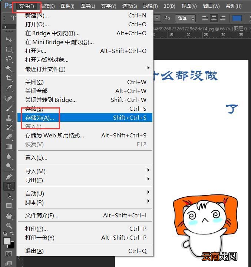Select the History Brush tool
Screen dimensions: 251x267
pos(9,127)
